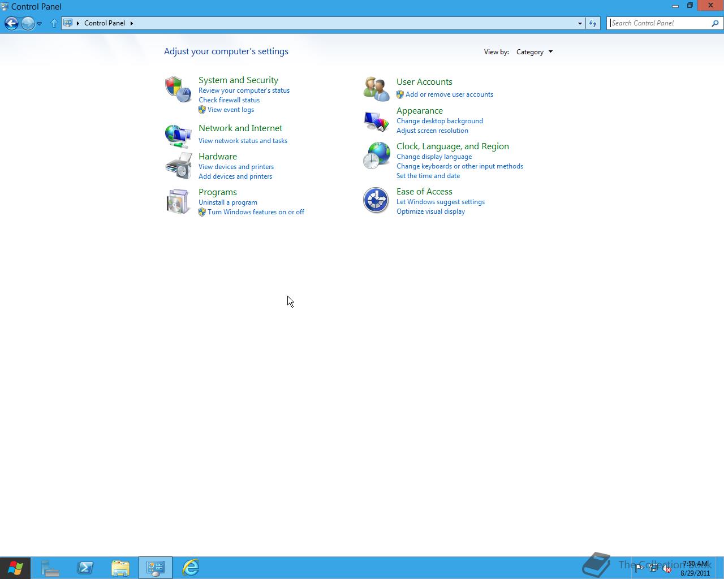Open Clock, Language, and Region heading
724x579 pixels.
point(453,146)
